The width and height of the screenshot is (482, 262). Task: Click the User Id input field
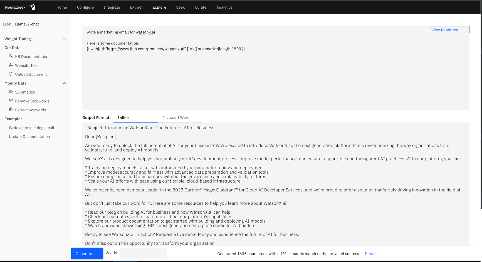tap(143, 253)
